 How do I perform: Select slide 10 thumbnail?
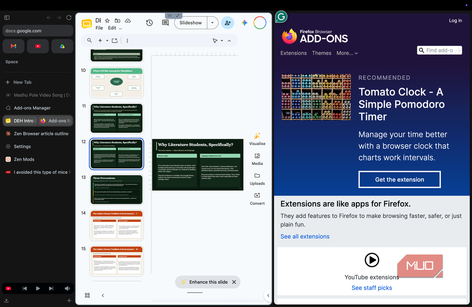[x=117, y=82]
